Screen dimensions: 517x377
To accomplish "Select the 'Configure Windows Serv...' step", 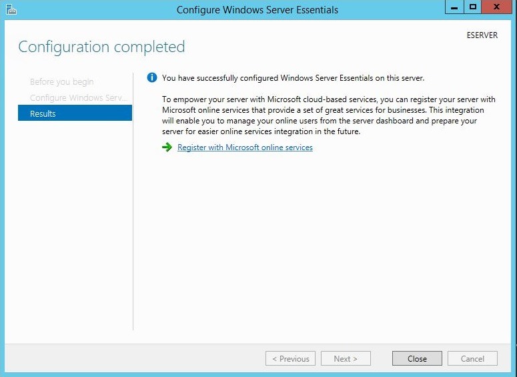I will pyautogui.click(x=78, y=98).
